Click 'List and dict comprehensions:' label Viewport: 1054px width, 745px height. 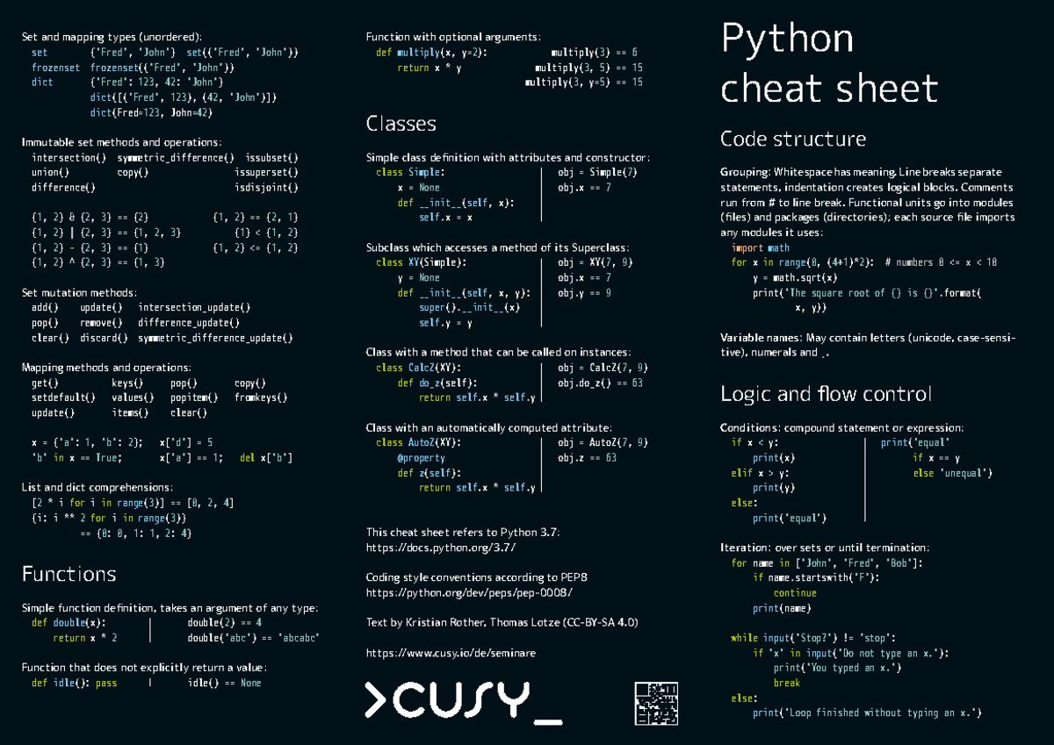[x=97, y=488]
